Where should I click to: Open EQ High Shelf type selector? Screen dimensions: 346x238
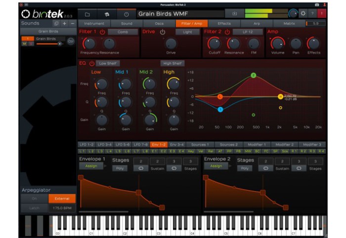tap(173, 64)
